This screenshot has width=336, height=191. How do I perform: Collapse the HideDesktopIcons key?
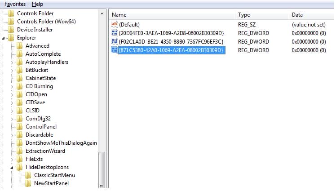(x=13, y=167)
